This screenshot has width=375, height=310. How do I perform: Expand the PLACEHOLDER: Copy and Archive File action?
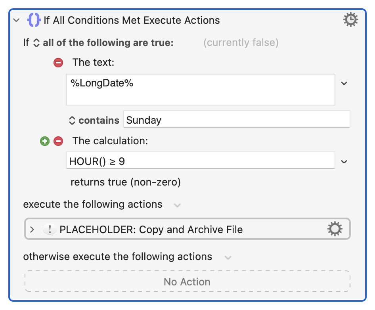coord(32,230)
